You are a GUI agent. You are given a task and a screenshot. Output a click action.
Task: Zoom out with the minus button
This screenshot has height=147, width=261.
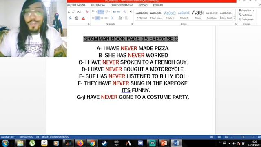pyautogui.click(x=232, y=137)
